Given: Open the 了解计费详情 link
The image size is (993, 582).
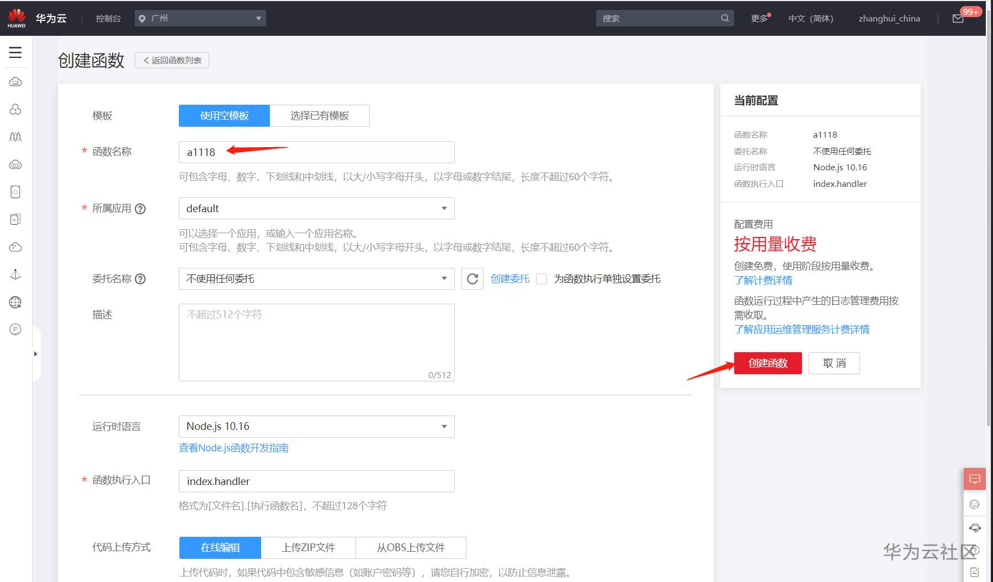Looking at the screenshot, I should tap(763, 281).
